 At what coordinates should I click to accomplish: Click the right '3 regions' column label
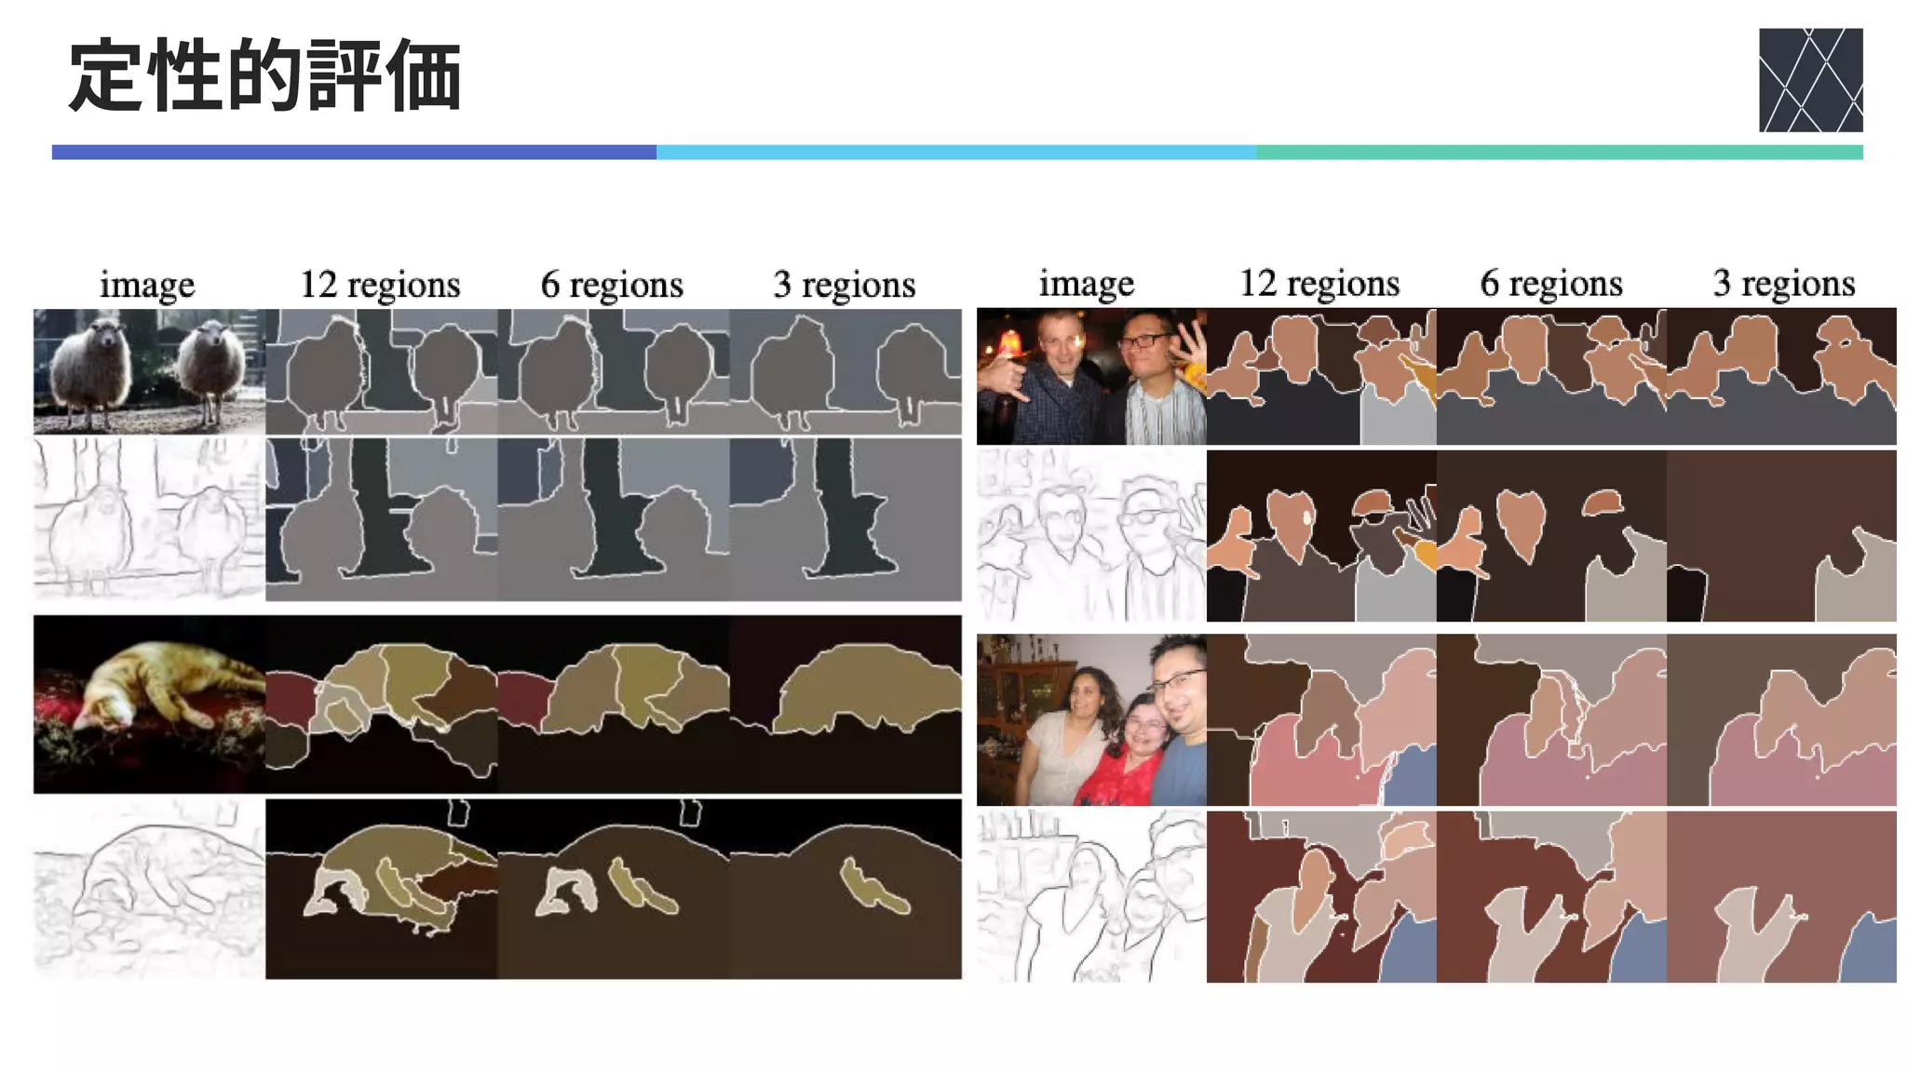1783,283
